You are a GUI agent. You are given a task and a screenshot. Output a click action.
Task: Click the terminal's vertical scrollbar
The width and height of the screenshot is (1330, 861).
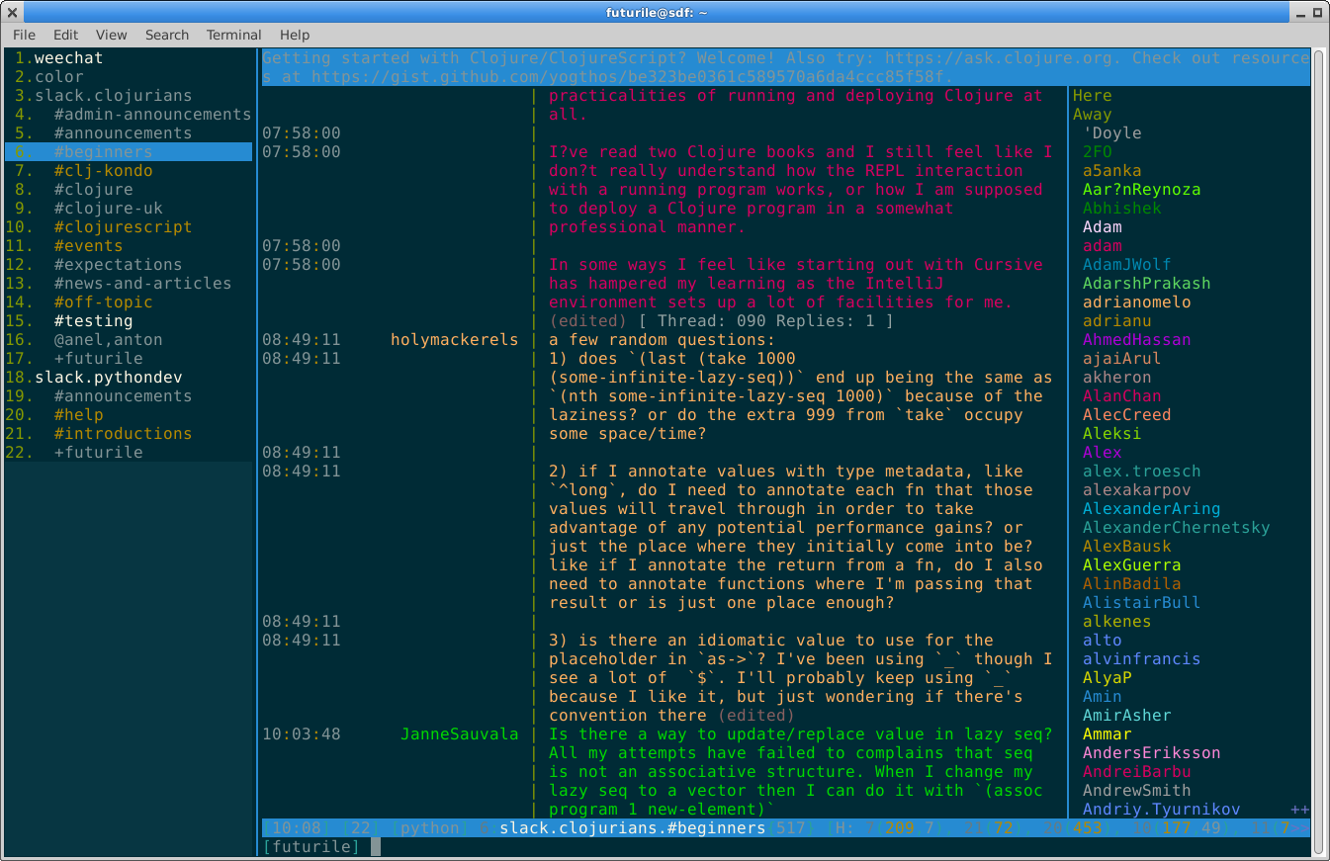coord(1319,445)
